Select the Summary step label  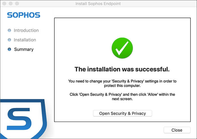(24, 49)
